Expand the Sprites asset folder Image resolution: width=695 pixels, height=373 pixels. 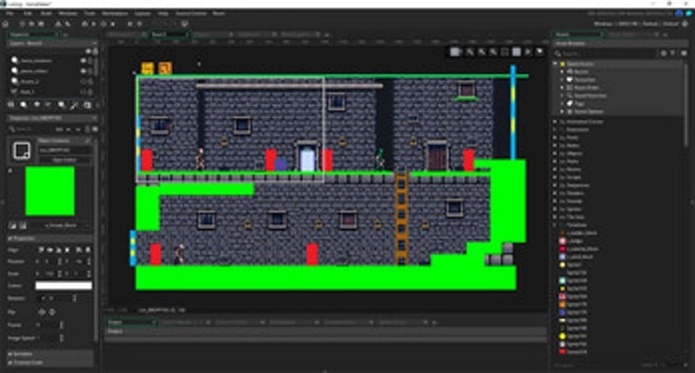[555, 209]
